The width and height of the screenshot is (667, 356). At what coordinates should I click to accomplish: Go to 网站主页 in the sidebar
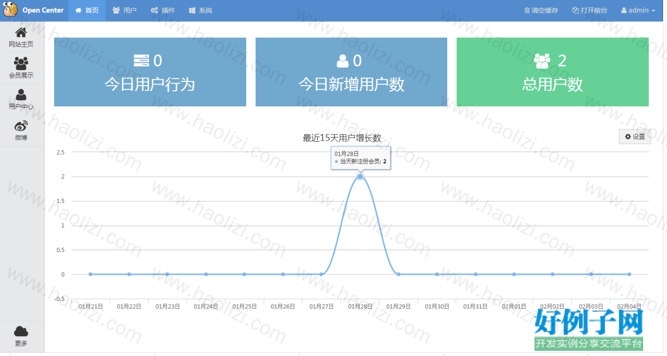pyautogui.click(x=21, y=37)
